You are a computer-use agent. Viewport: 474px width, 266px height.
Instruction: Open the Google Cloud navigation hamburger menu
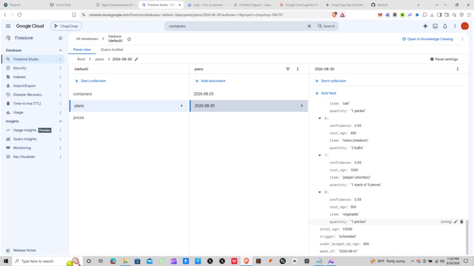click(x=8, y=26)
